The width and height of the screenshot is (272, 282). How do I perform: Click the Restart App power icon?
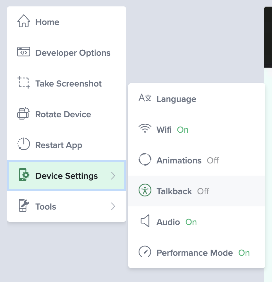pos(23,145)
